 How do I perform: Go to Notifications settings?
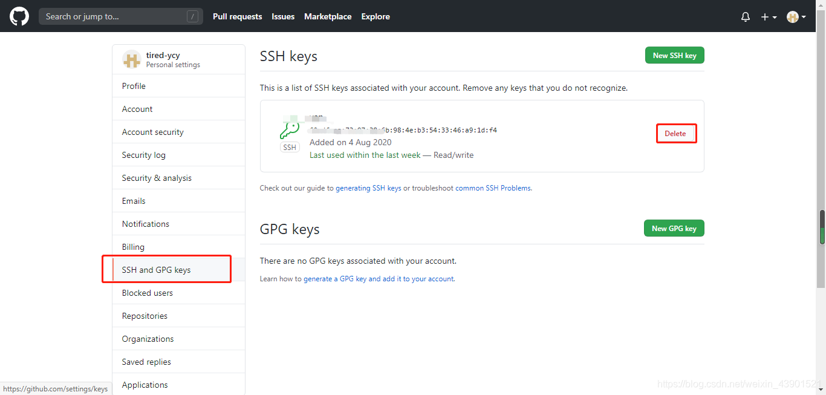[x=178, y=224]
